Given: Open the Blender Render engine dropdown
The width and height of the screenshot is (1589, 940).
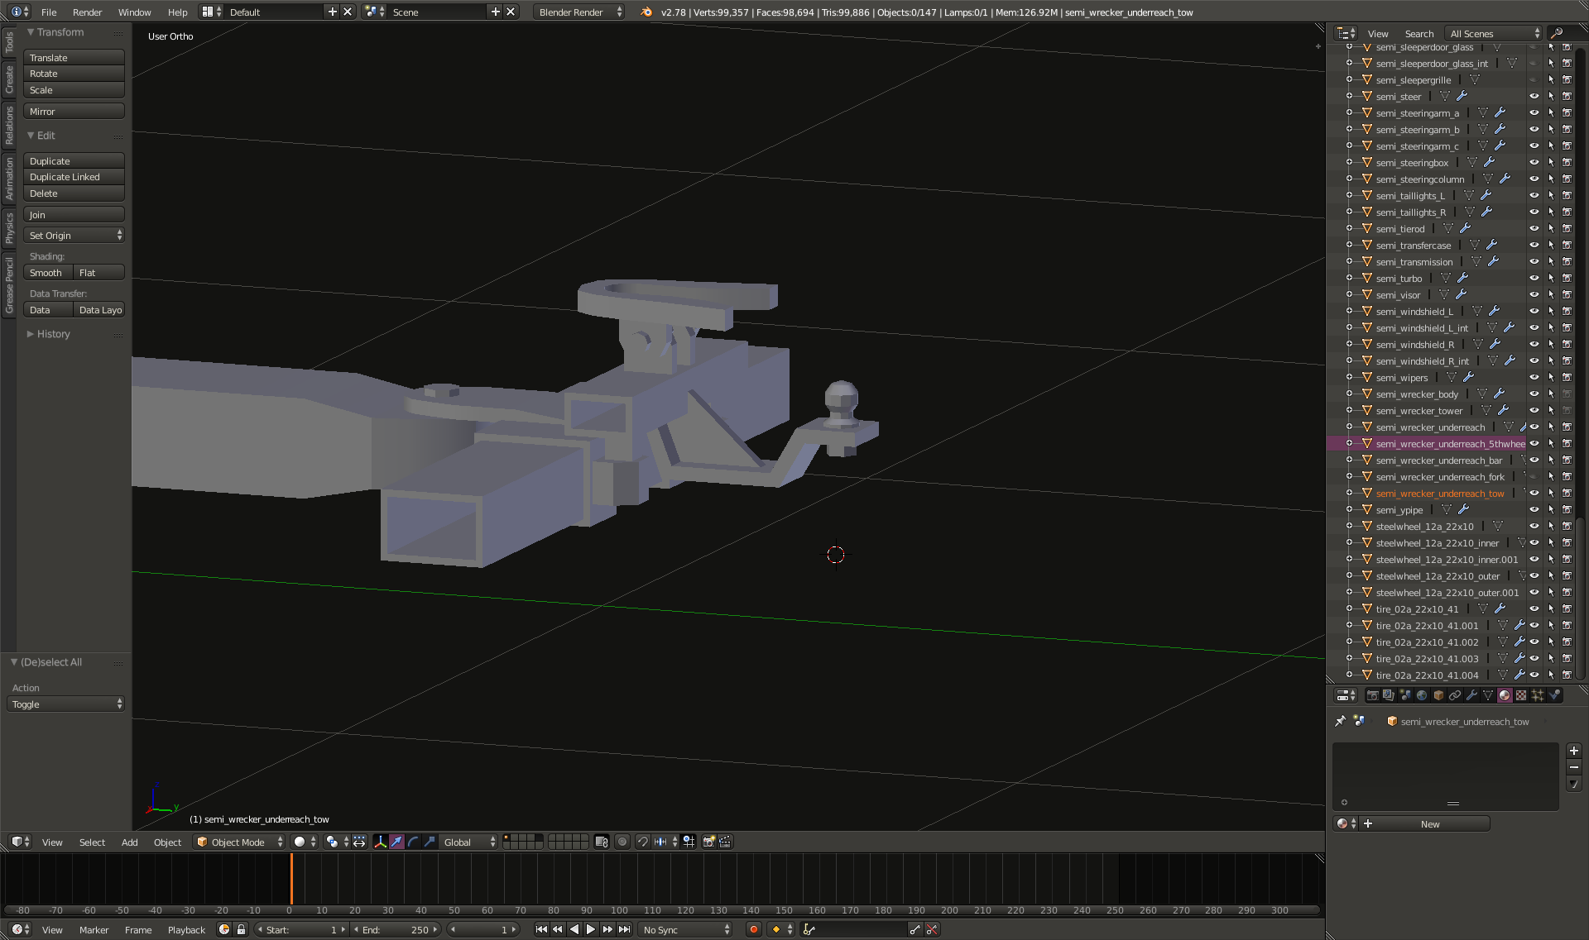Looking at the screenshot, I should [579, 12].
